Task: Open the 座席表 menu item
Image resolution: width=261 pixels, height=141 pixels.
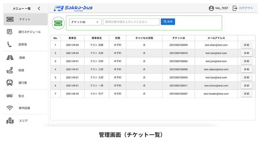Action: click(25, 44)
